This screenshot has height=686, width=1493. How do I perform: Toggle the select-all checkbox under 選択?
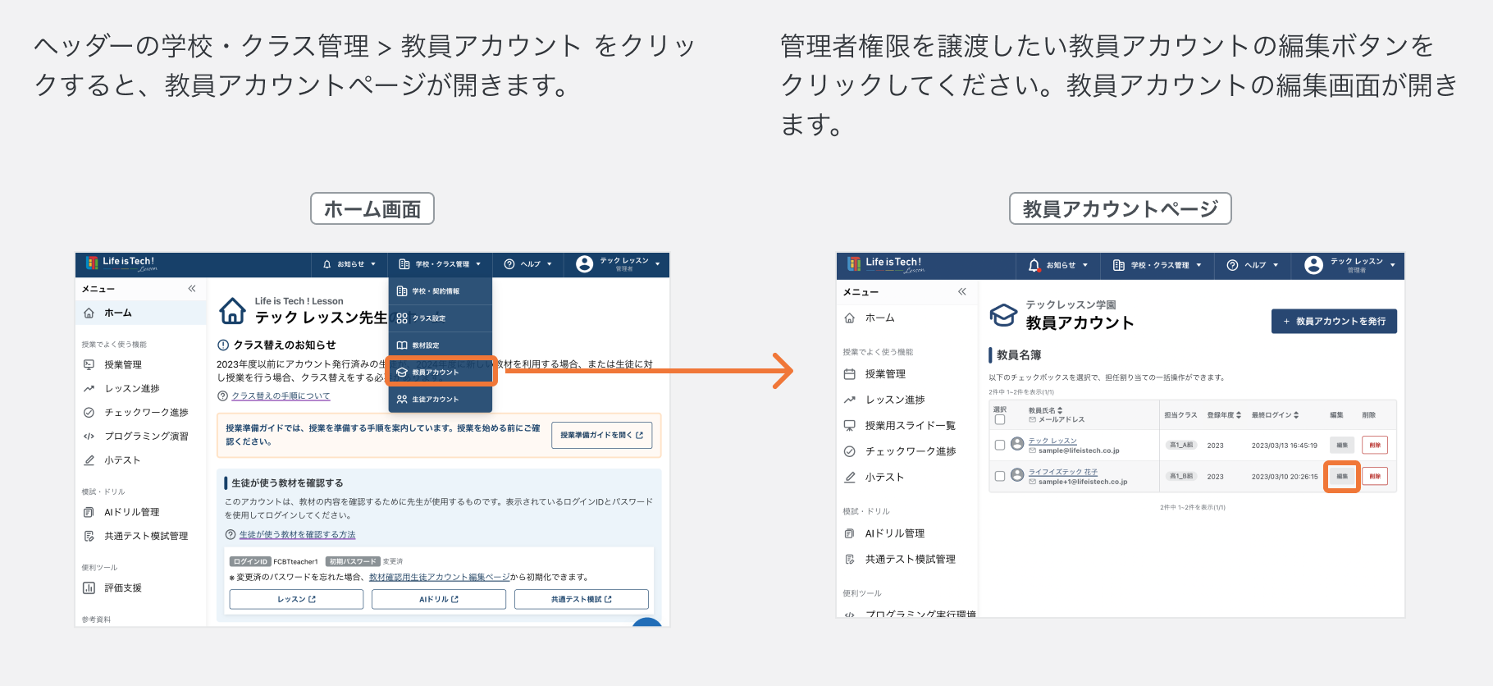999,419
